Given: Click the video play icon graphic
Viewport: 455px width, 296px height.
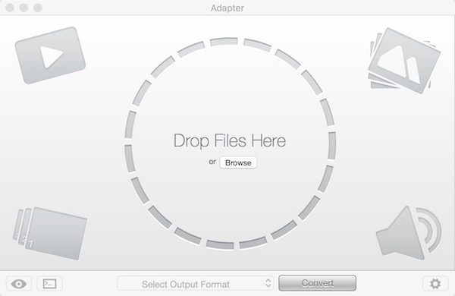Looking at the screenshot, I should (x=50, y=55).
